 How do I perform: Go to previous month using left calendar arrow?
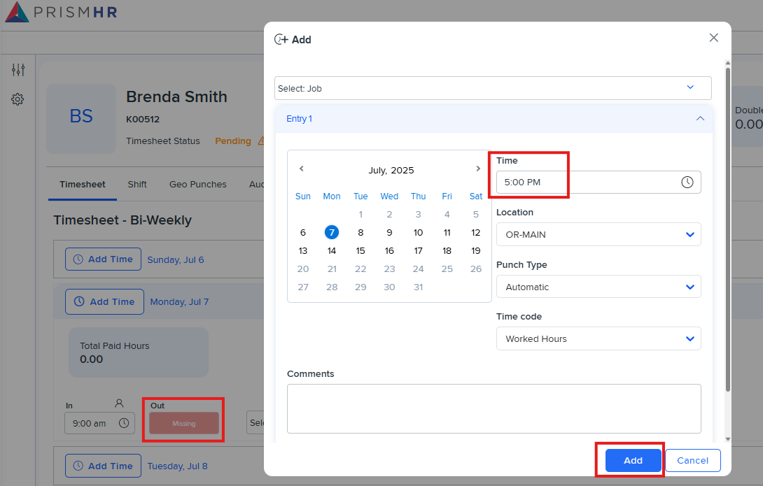(x=301, y=169)
